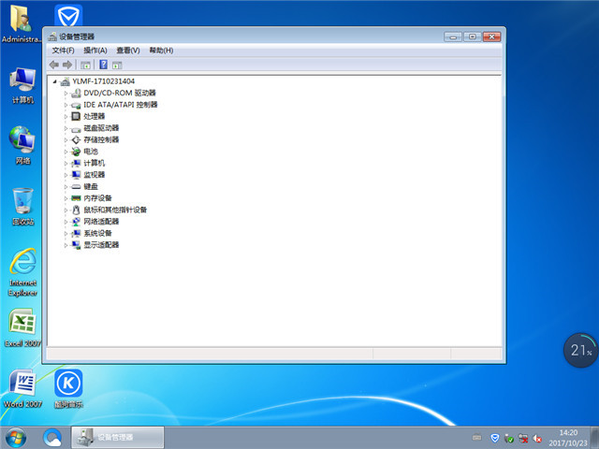Collapse the YLMF-1710231404 root node
The width and height of the screenshot is (599, 449).
[54, 81]
